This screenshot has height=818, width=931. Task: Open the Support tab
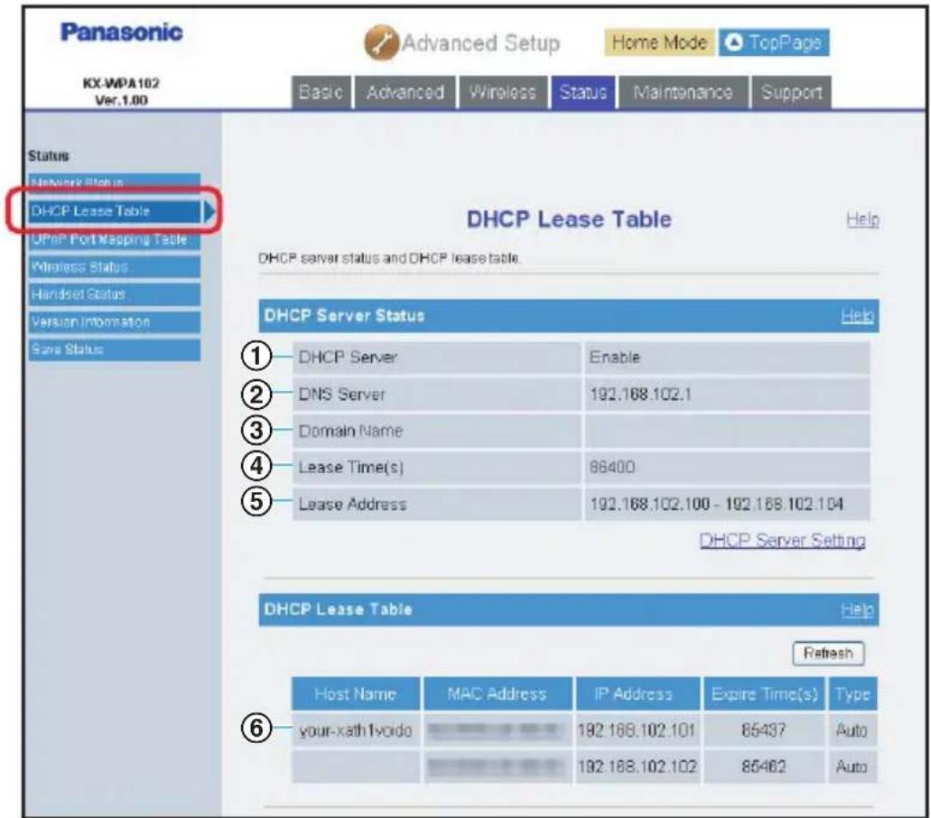click(791, 92)
